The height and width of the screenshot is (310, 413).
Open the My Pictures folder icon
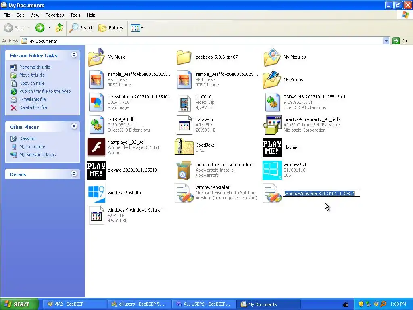[x=272, y=57]
